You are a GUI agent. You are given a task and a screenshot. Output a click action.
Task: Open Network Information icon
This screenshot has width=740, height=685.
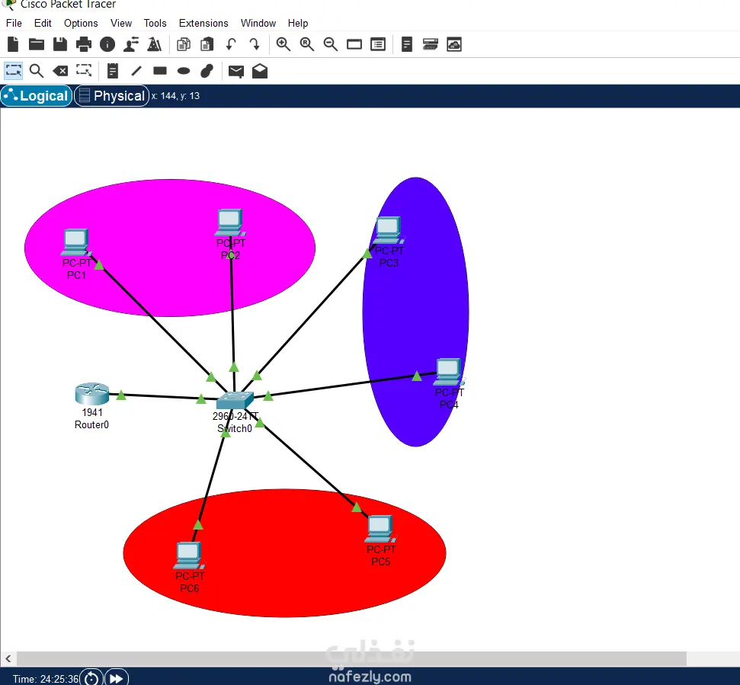pyautogui.click(x=107, y=44)
